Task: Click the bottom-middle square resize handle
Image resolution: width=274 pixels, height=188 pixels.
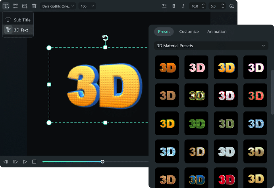Action: click(105, 123)
